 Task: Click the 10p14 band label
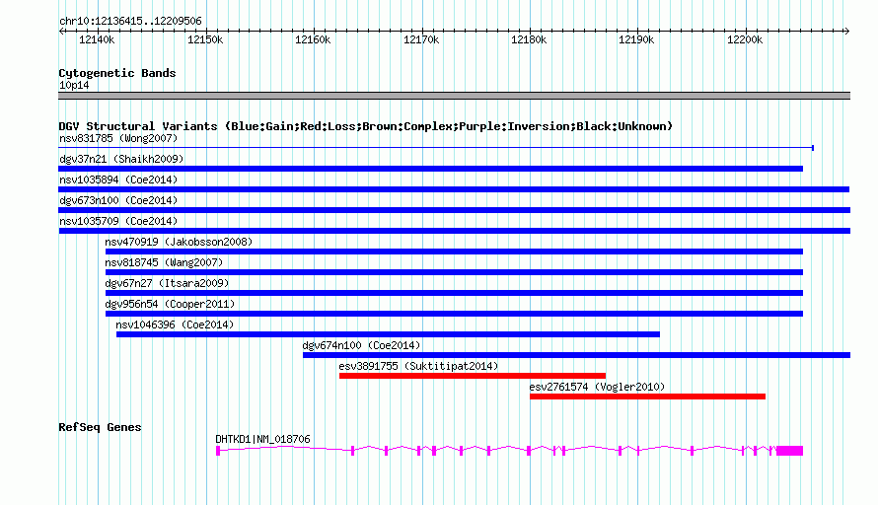[x=74, y=85]
